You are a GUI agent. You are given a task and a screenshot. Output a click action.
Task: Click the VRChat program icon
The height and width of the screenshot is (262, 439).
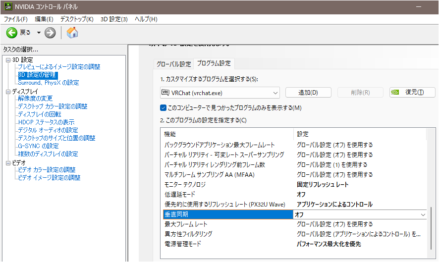[165, 93]
